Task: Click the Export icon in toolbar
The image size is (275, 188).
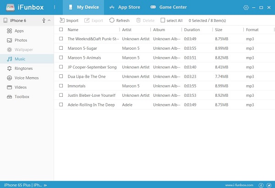Action: (87, 21)
